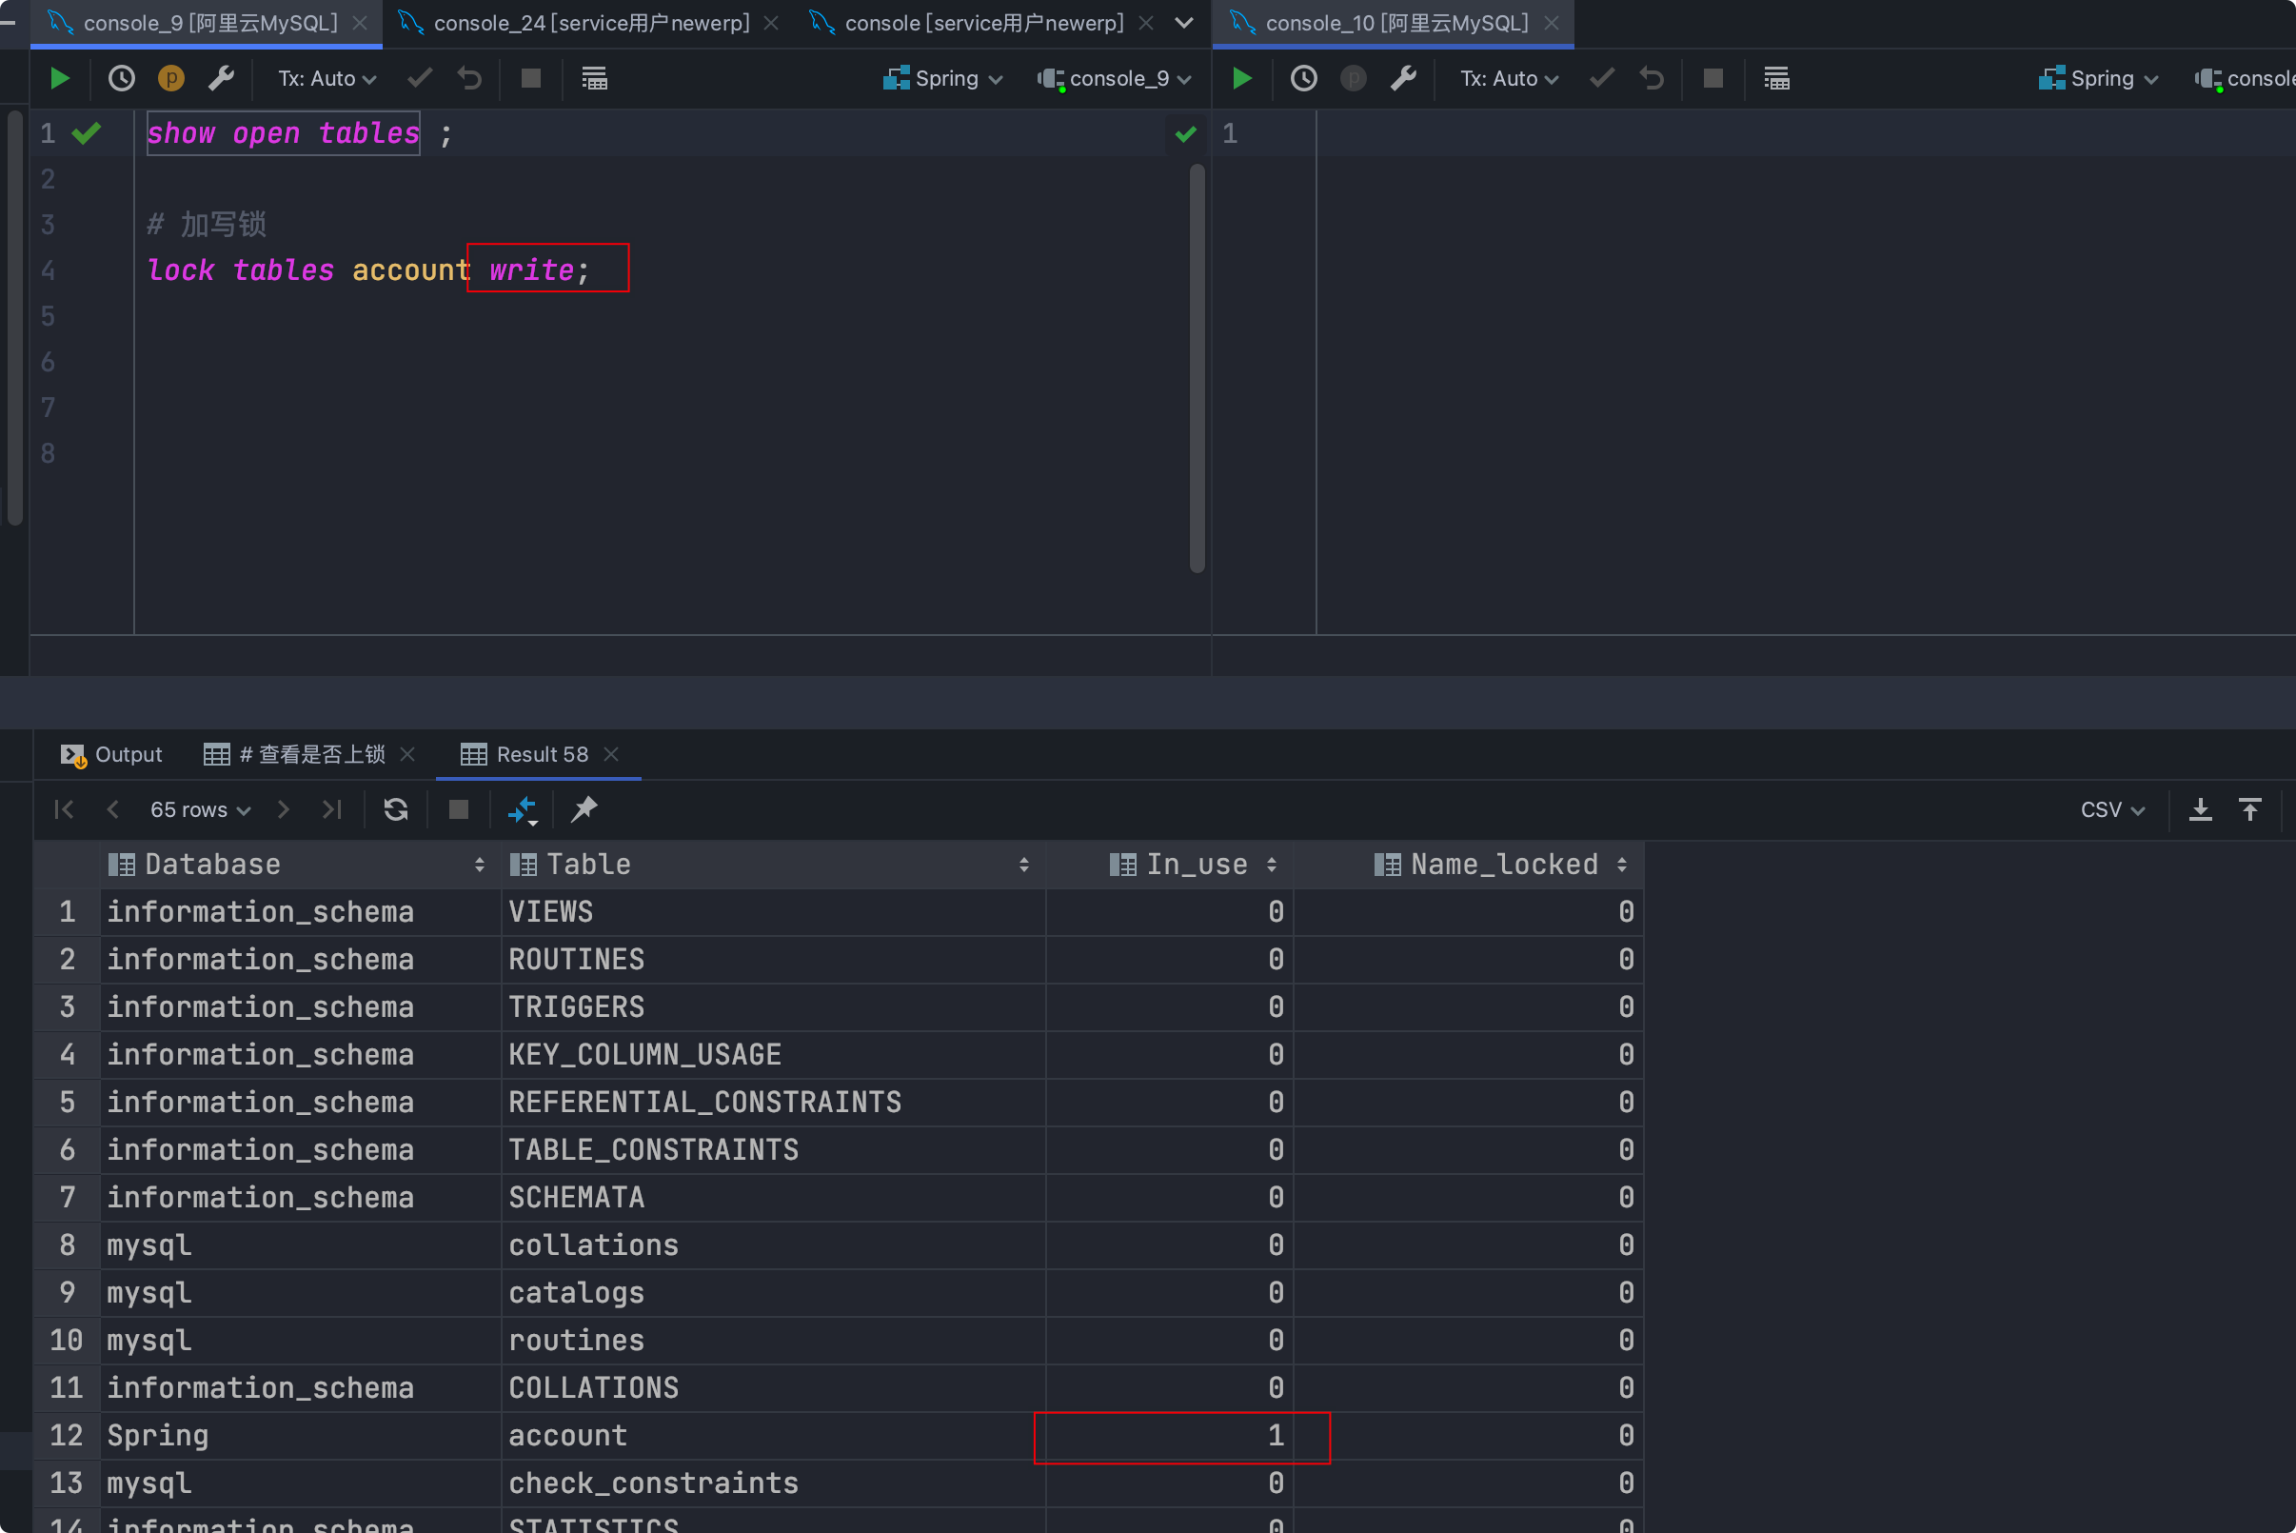The height and width of the screenshot is (1533, 2296).
Task: Click the orange playground P icon
Action: click(x=171, y=78)
